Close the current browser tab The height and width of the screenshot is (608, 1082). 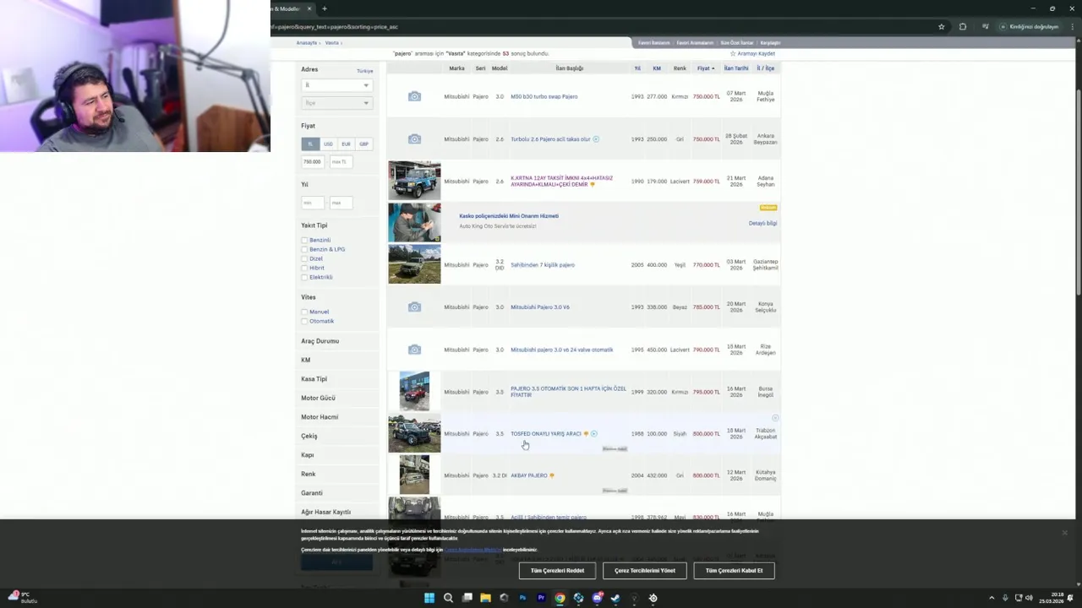tap(309, 8)
